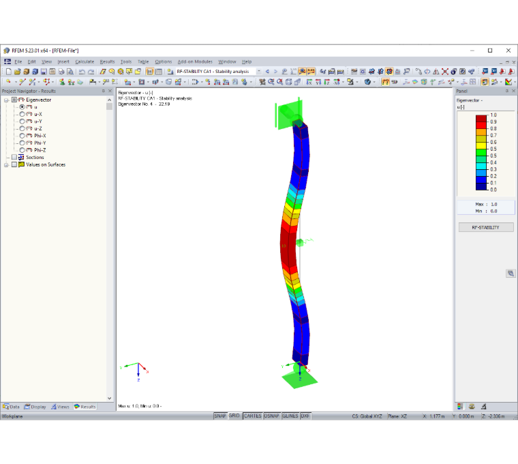This screenshot has height=464, width=518.
Task: Click the Save floppy disk icon
Action: click(44, 72)
